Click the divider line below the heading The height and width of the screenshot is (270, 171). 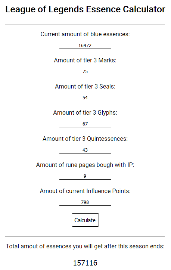point(85,24)
